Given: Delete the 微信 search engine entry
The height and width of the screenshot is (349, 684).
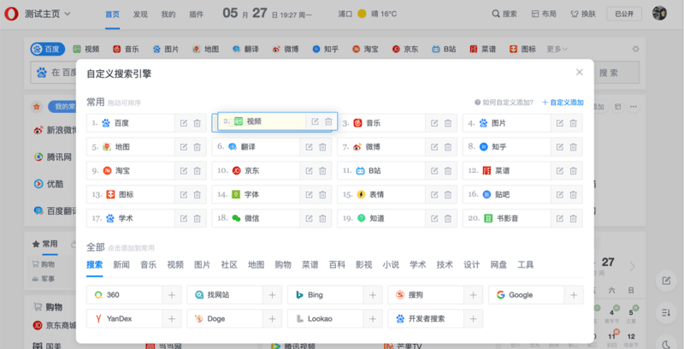Looking at the screenshot, I should [x=322, y=218].
